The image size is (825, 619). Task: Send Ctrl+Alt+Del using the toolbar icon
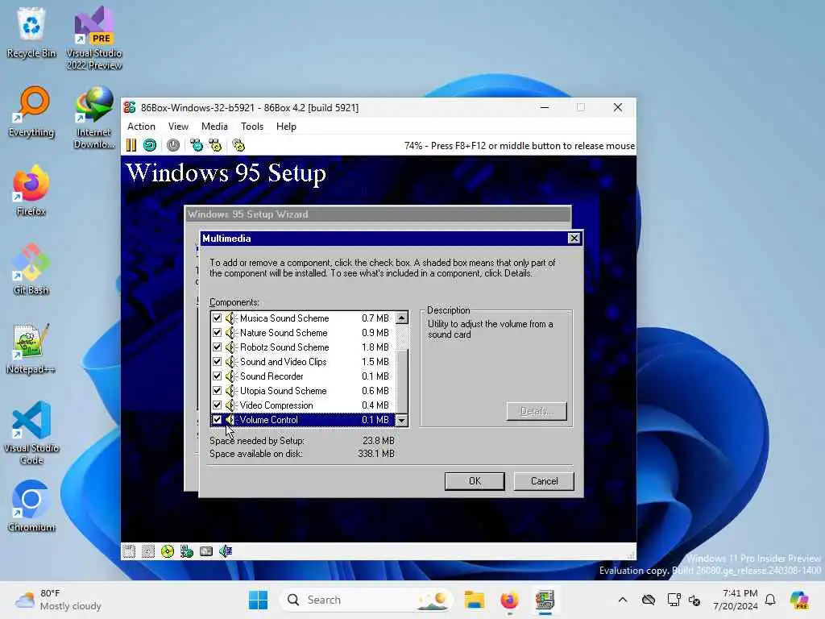pos(197,145)
